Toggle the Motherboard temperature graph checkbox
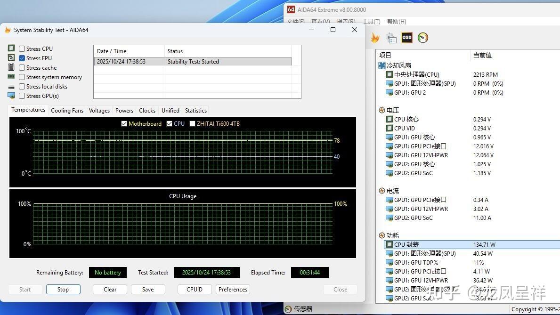This screenshot has height=315, width=560. click(x=124, y=123)
